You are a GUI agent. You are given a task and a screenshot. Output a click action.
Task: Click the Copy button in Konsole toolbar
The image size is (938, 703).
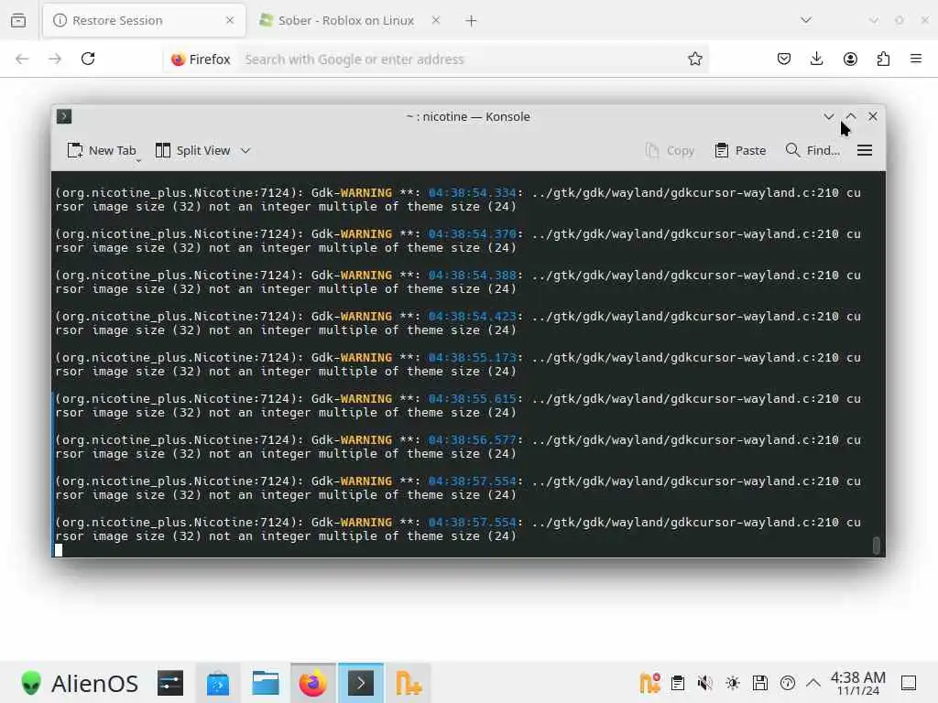[x=670, y=151]
